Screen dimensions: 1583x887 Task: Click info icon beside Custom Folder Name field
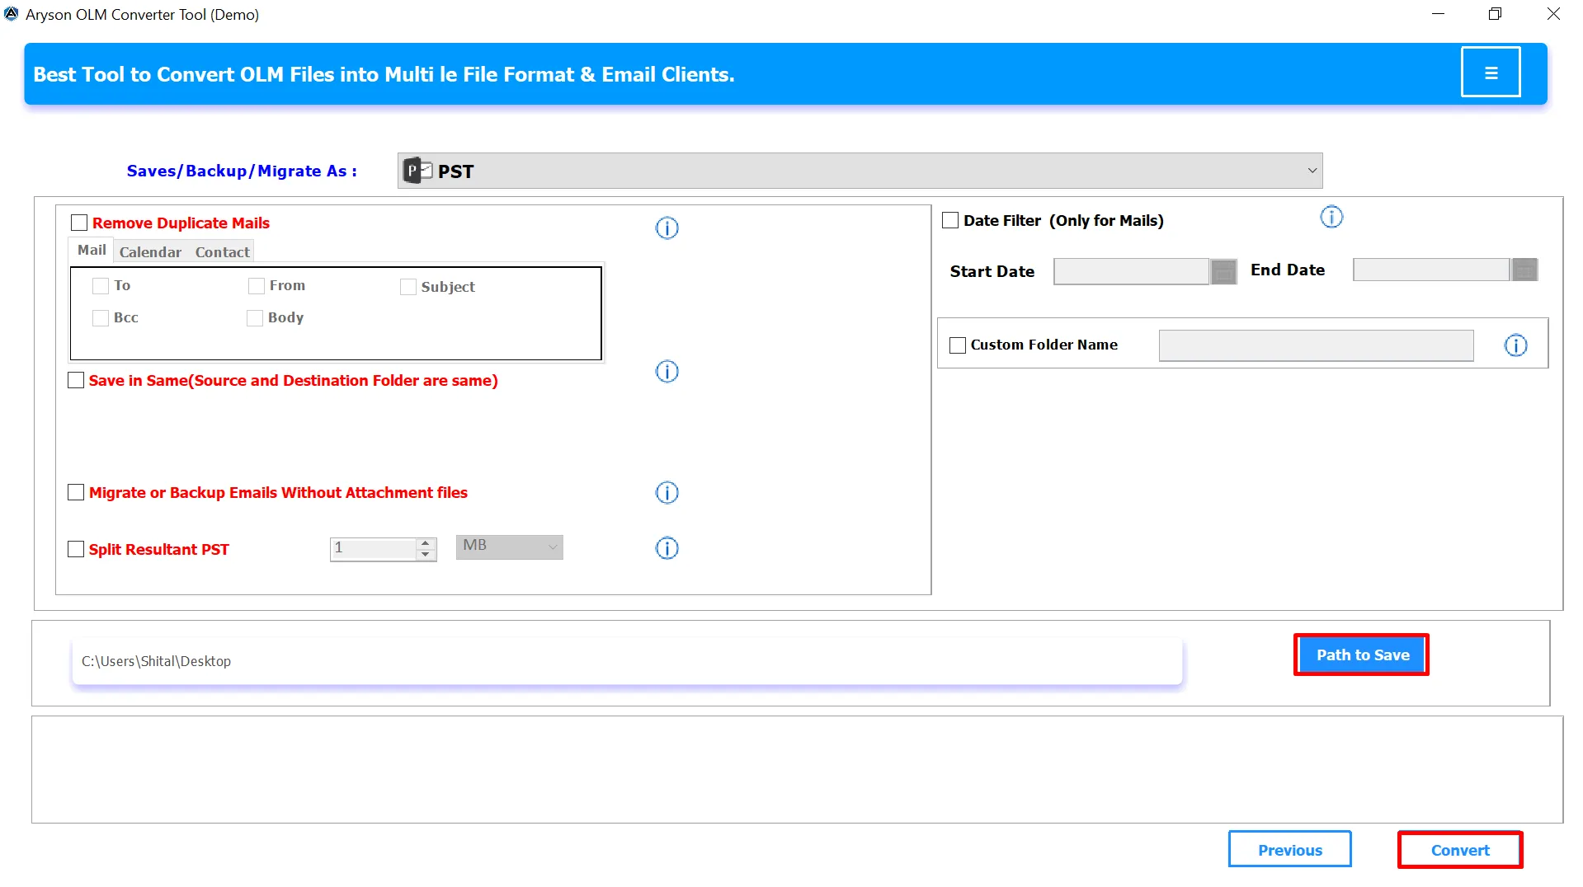tap(1515, 345)
